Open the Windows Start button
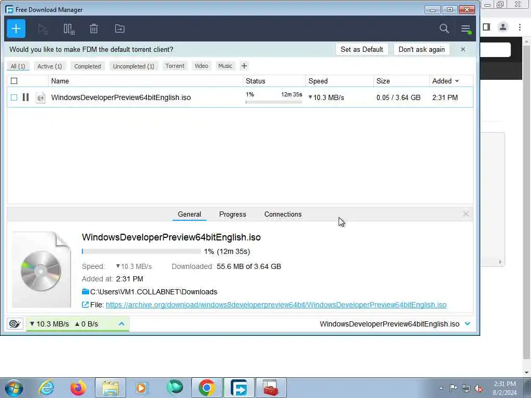 (14, 388)
